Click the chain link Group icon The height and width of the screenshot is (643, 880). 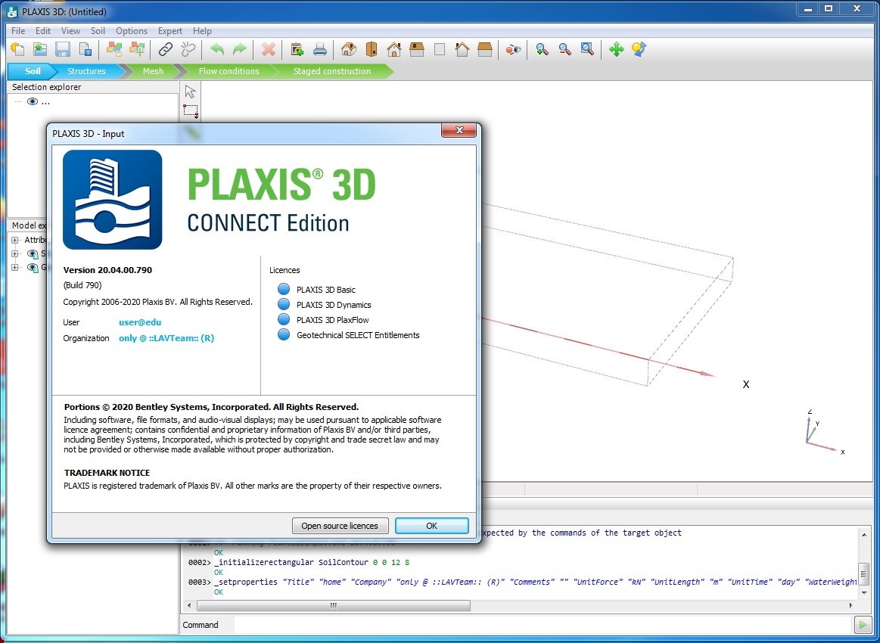click(x=165, y=49)
